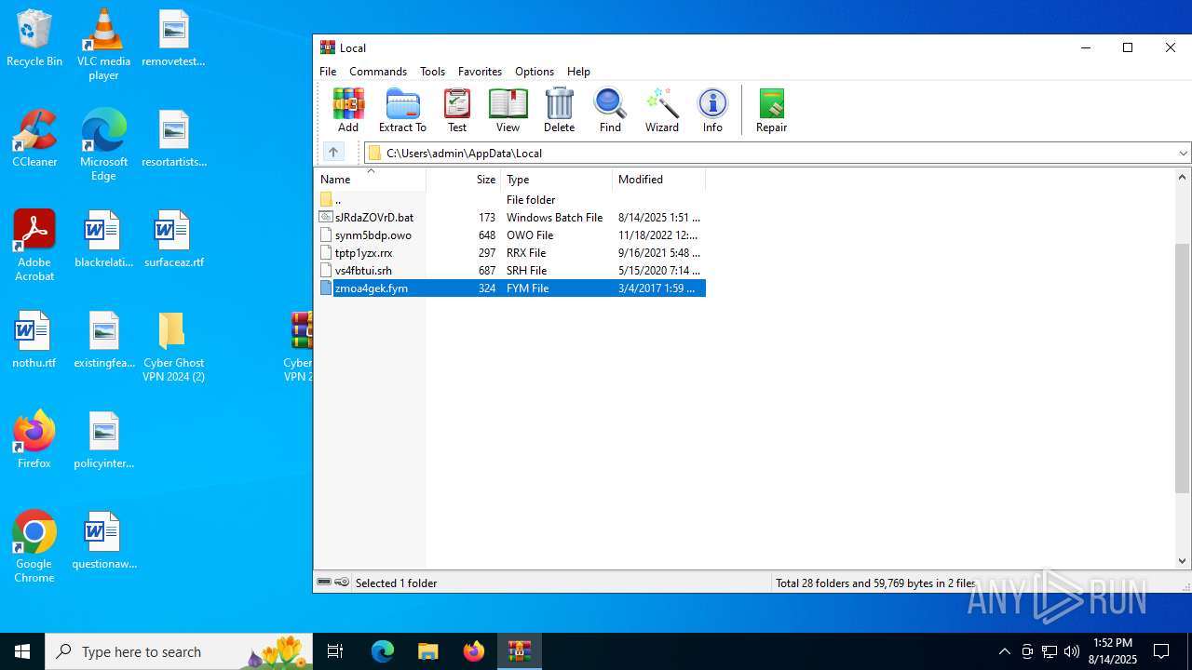Image resolution: width=1192 pixels, height=670 pixels.
Task: Click the Repair archive icon
Action: pyautogui.click(x=771, y=110)
